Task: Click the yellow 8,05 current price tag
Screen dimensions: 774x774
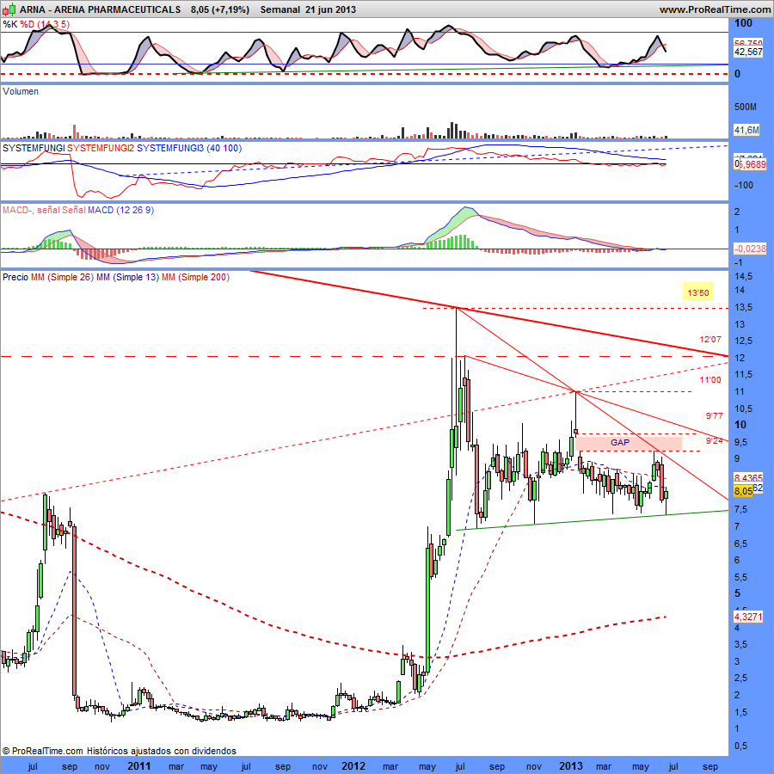Action: click(x=743, y=491)
